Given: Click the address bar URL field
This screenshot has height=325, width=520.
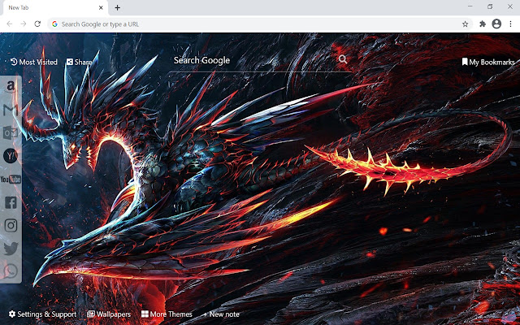Looking at the screenshot, I should (260, 24).
